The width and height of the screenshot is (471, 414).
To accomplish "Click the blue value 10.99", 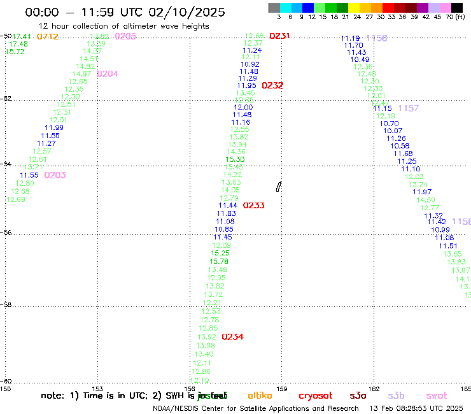I will (x=440, y=230).
